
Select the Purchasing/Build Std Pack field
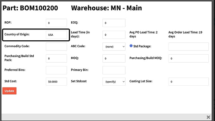click(56, 58)
